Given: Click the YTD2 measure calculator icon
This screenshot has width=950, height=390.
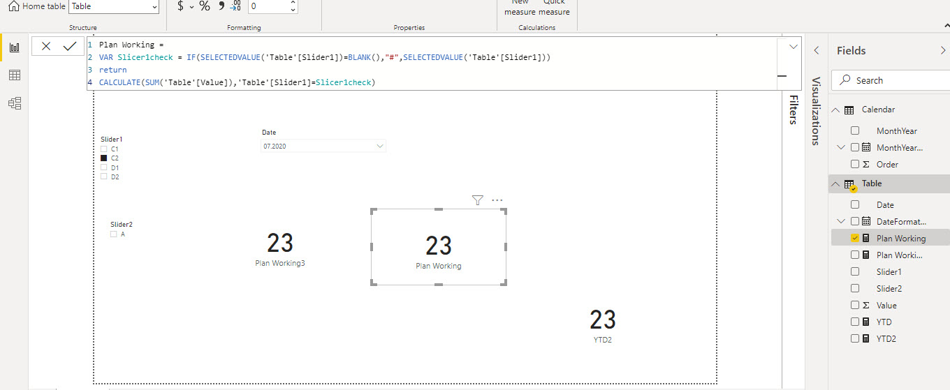Looking at the screenshot, I should click(x=866, y=338).
